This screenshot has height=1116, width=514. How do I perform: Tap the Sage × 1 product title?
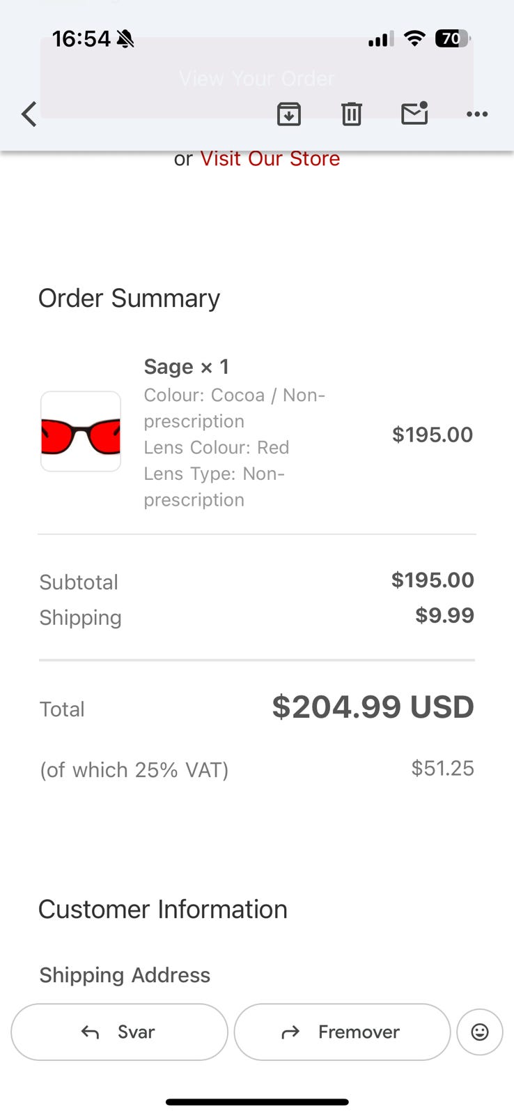186,367
